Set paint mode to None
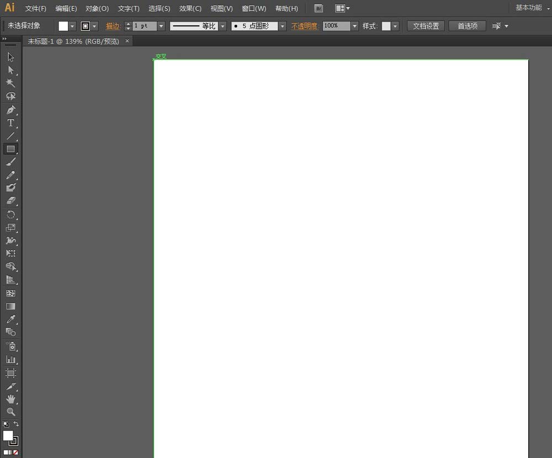552x458 pixels. (x=15, y=452)
